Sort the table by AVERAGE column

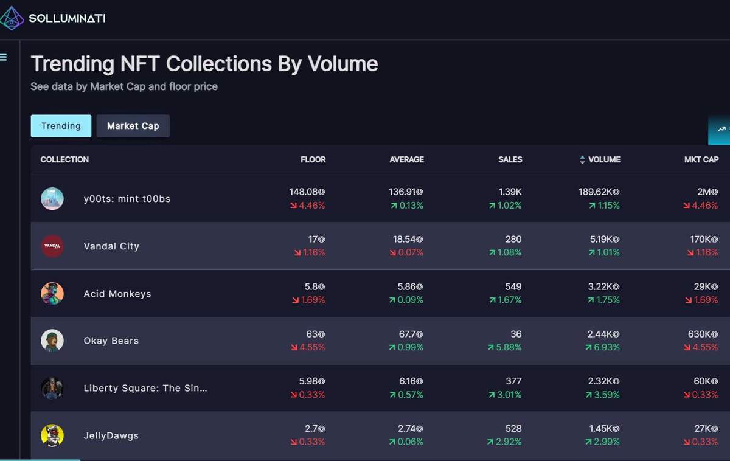click(406, 159)
